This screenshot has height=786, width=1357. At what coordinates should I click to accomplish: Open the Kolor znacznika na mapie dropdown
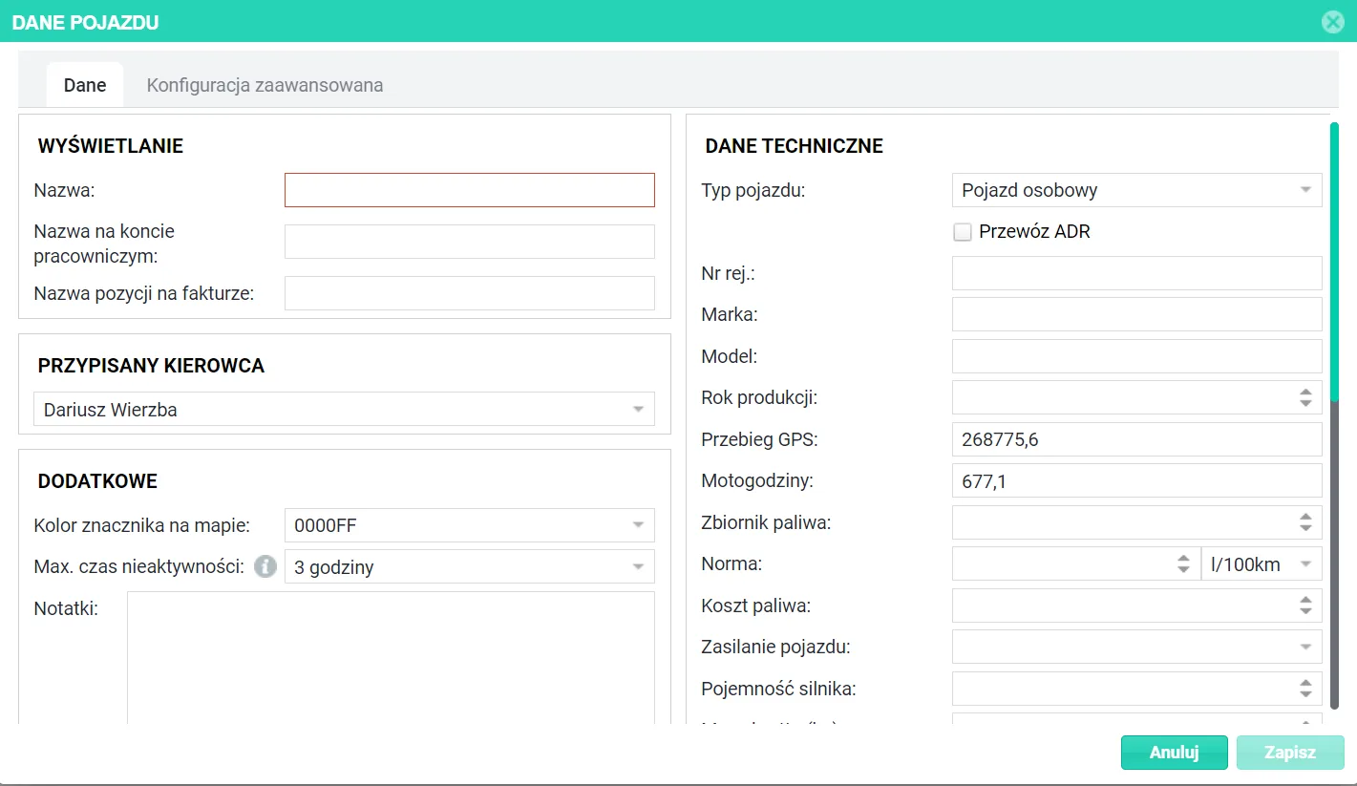point(469,524)
